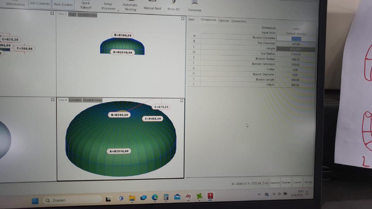Go to the Connectors tab
This screenshot has width=372, height=209.
[x=239, y=21]
